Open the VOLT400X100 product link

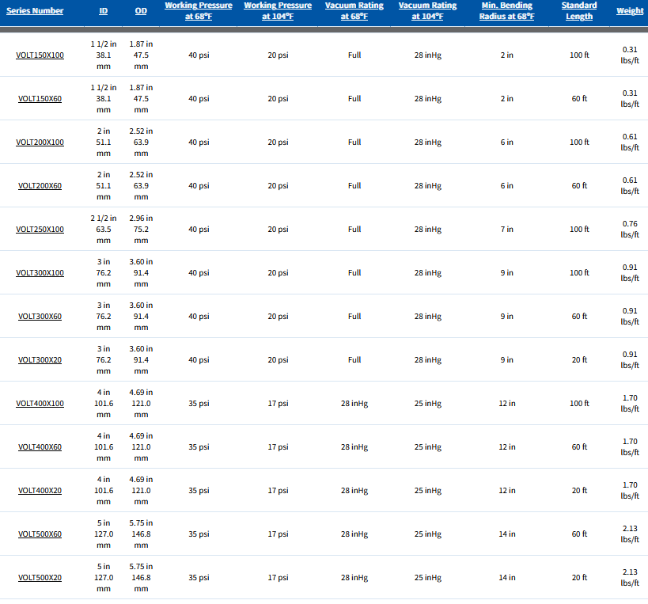tap(40, 404)
